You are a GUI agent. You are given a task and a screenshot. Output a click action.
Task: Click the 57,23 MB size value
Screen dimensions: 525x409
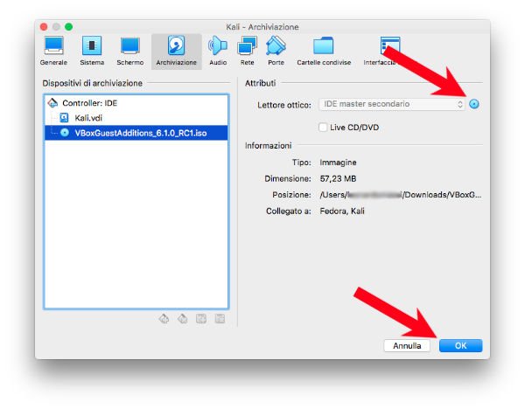click(338, 178)
